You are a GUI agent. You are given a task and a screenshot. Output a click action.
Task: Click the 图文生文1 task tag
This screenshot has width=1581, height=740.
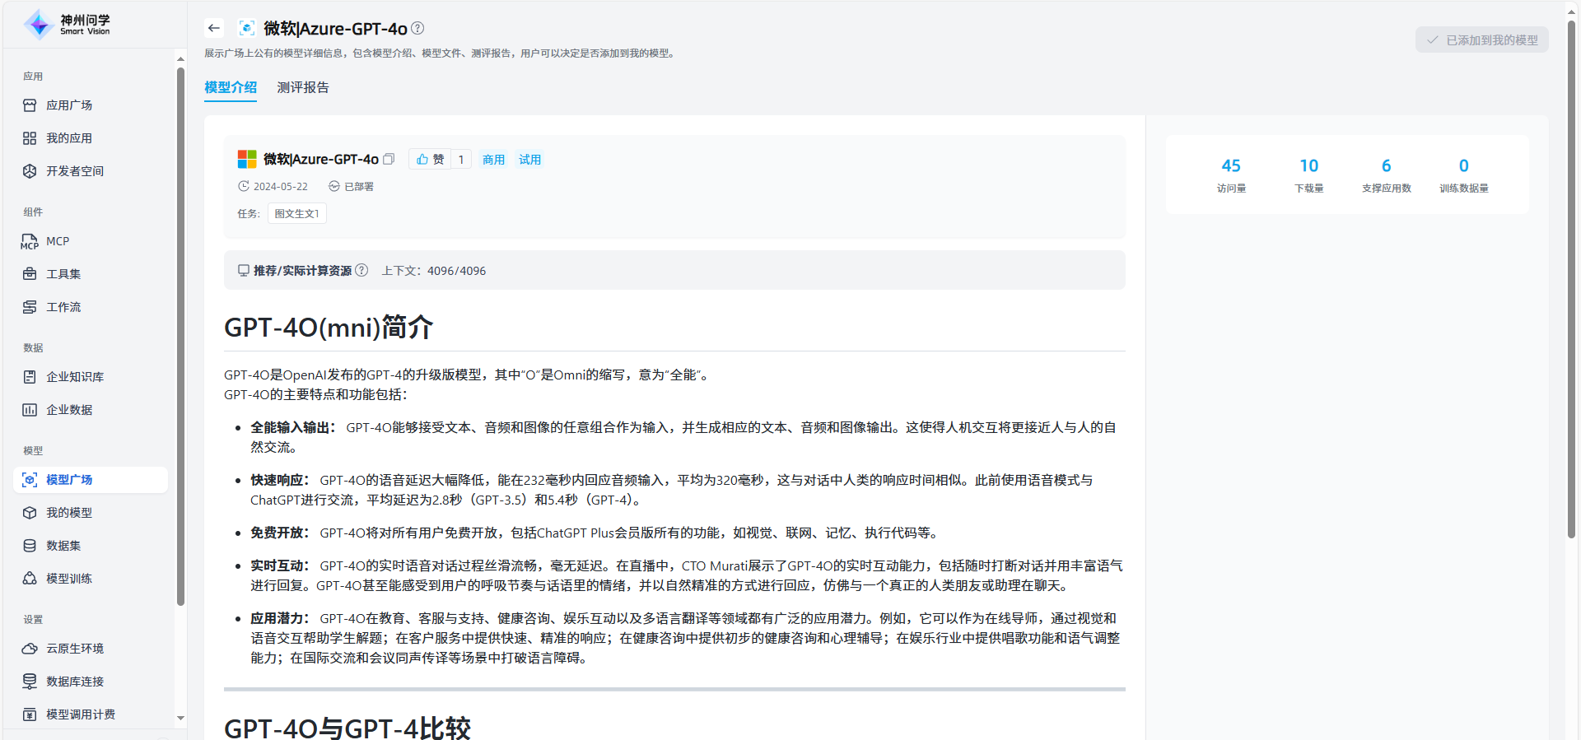(x=296, y=213)
